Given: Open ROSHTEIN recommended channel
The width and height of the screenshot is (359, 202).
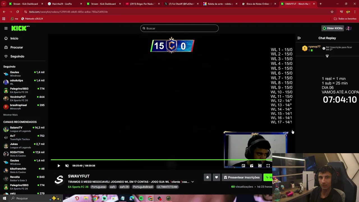Looking at the screenshot, I should 24,154.
